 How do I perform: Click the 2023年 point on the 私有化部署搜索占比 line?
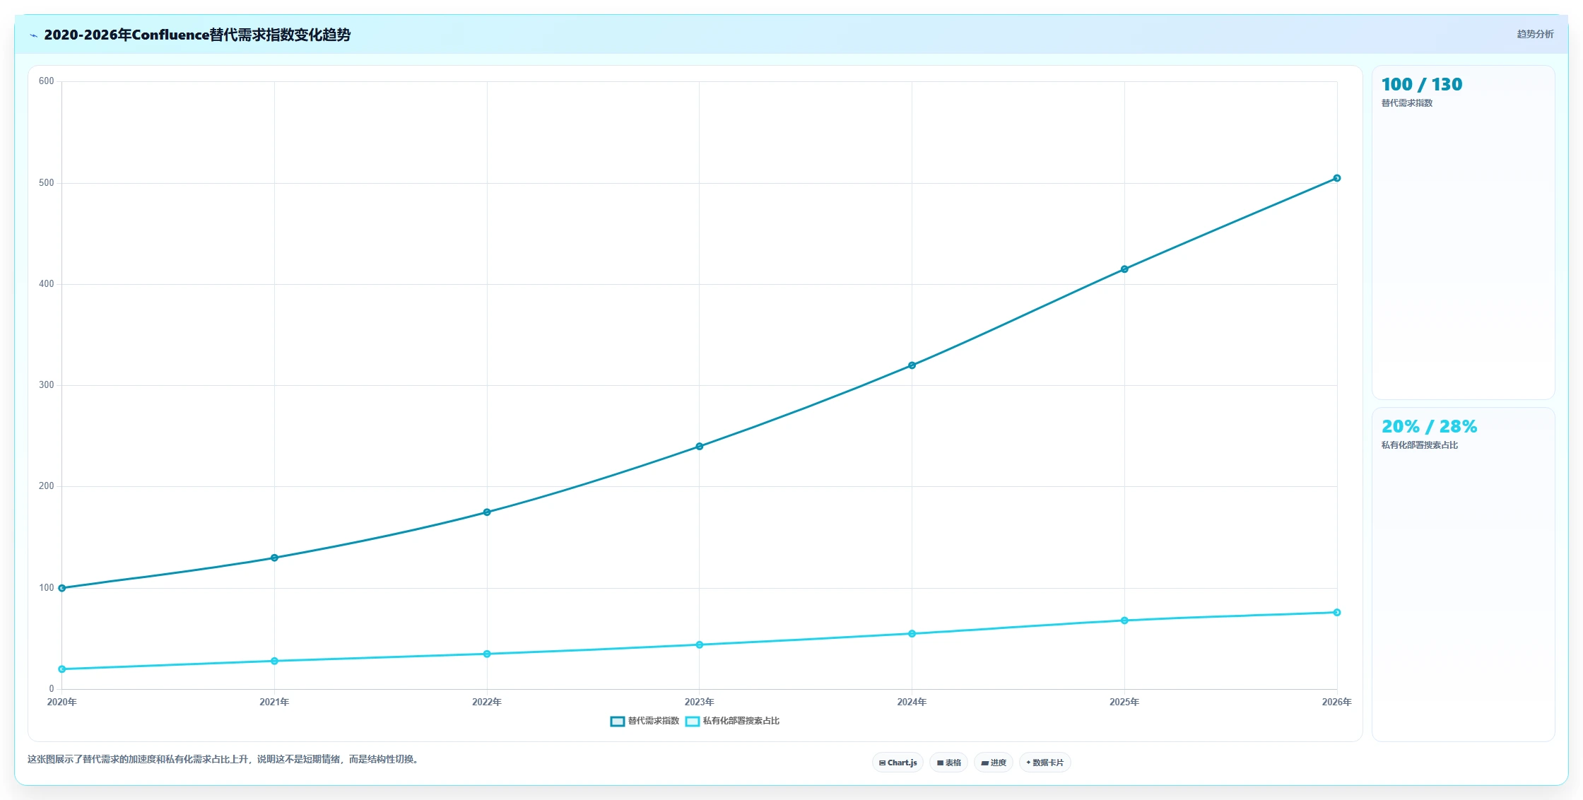coord(700,645)
